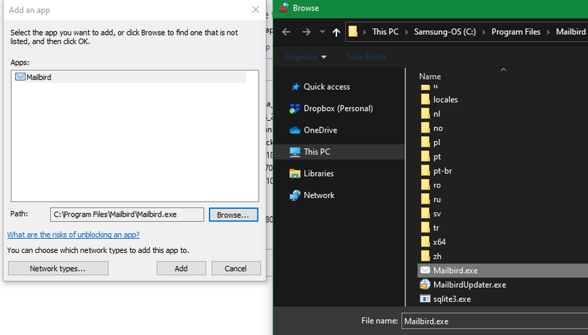The image size is (588, 335).
Task: Click the OneDrive cloud icon
Action: click(295, 130)
